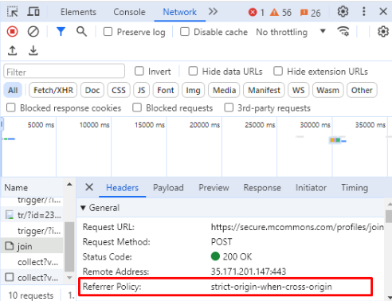Clear the network log
392x301 pixels.
pos(33,32)
